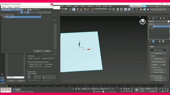
Task: Click the object color swatch beside name field
Action: [x=169, y=21]
